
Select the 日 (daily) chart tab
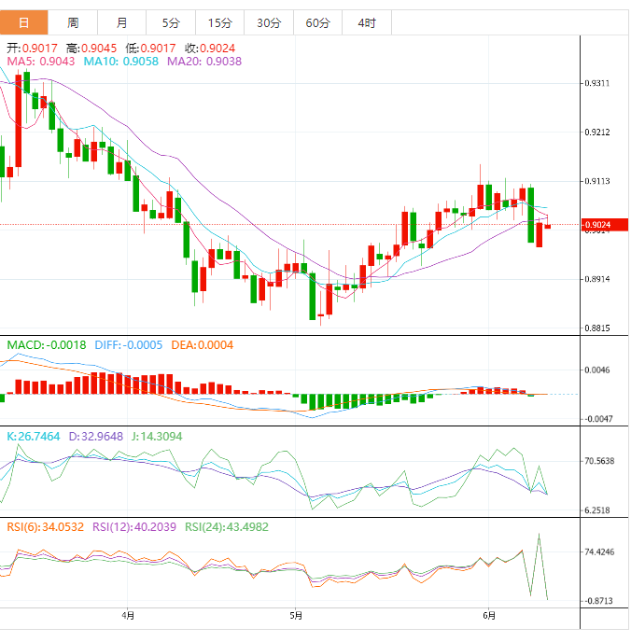23,22
